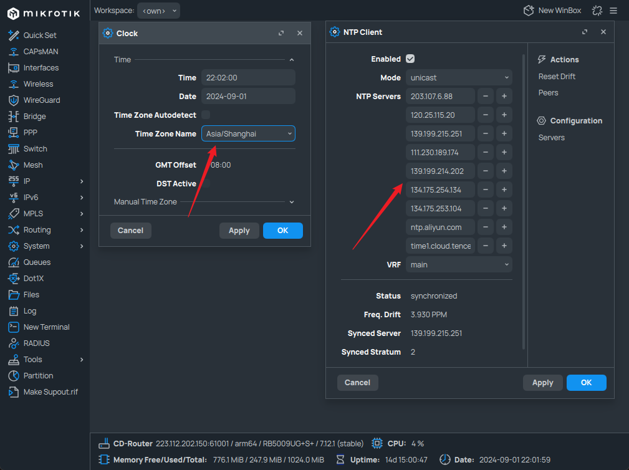Click Apply in the Clock window
The height and width of the screenshot is (470, 629).
pyautogui.click(x=239, y=231)
